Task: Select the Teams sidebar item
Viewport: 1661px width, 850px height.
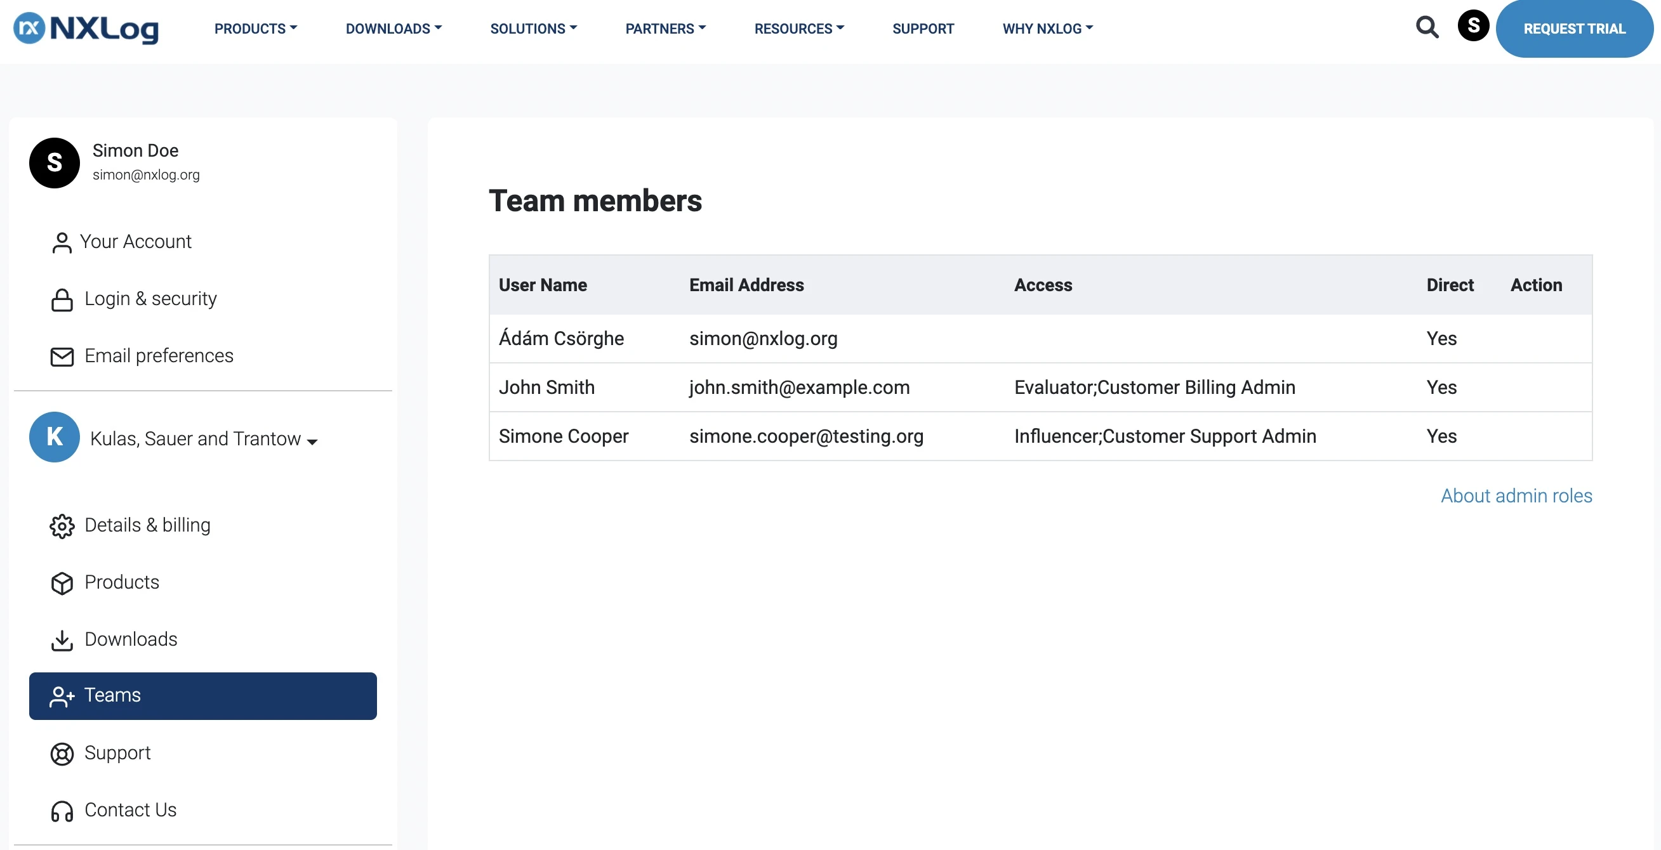Action: click(x=202, y=695)
